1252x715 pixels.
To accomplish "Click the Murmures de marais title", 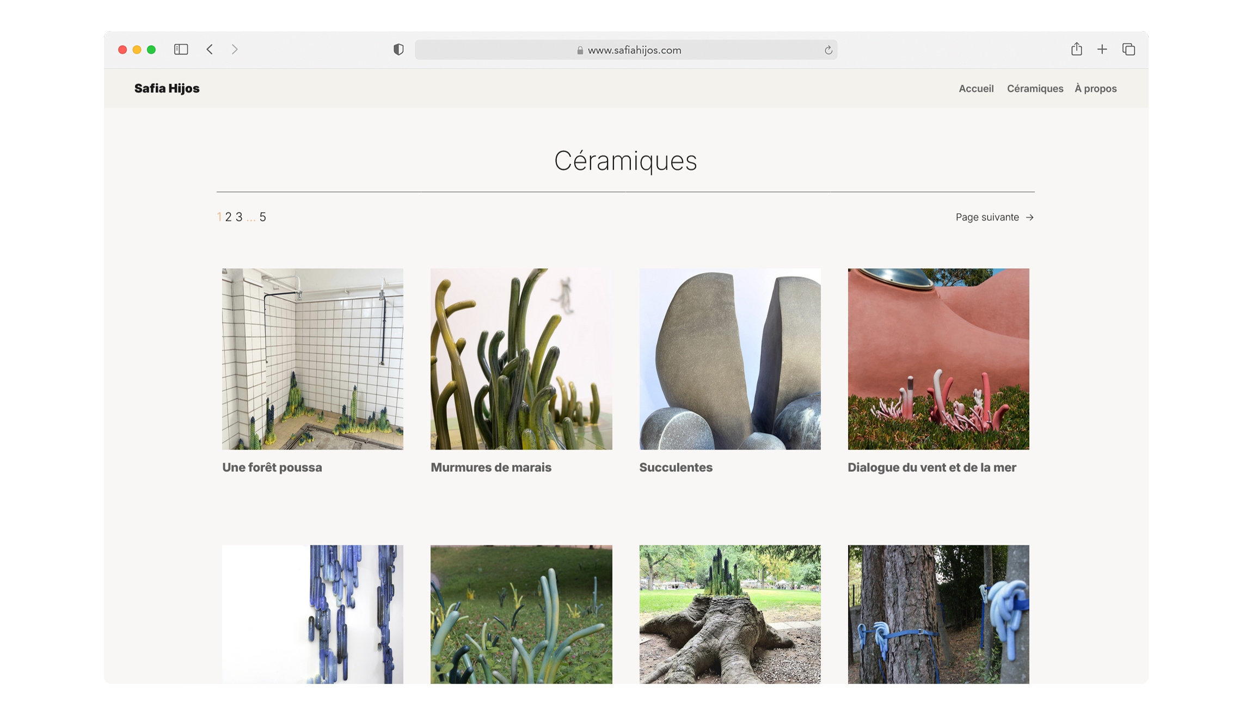I will coord(491,467).
